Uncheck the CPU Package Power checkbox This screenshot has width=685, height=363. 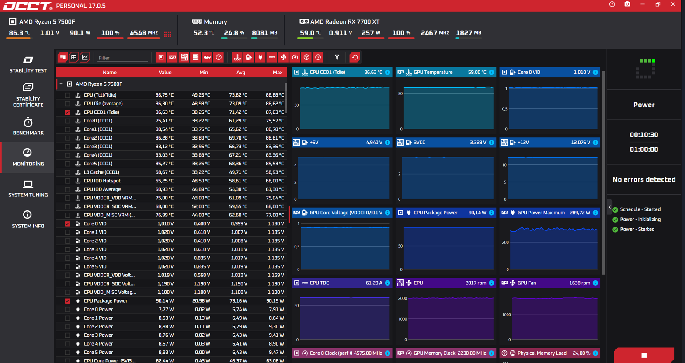[67, 301]
